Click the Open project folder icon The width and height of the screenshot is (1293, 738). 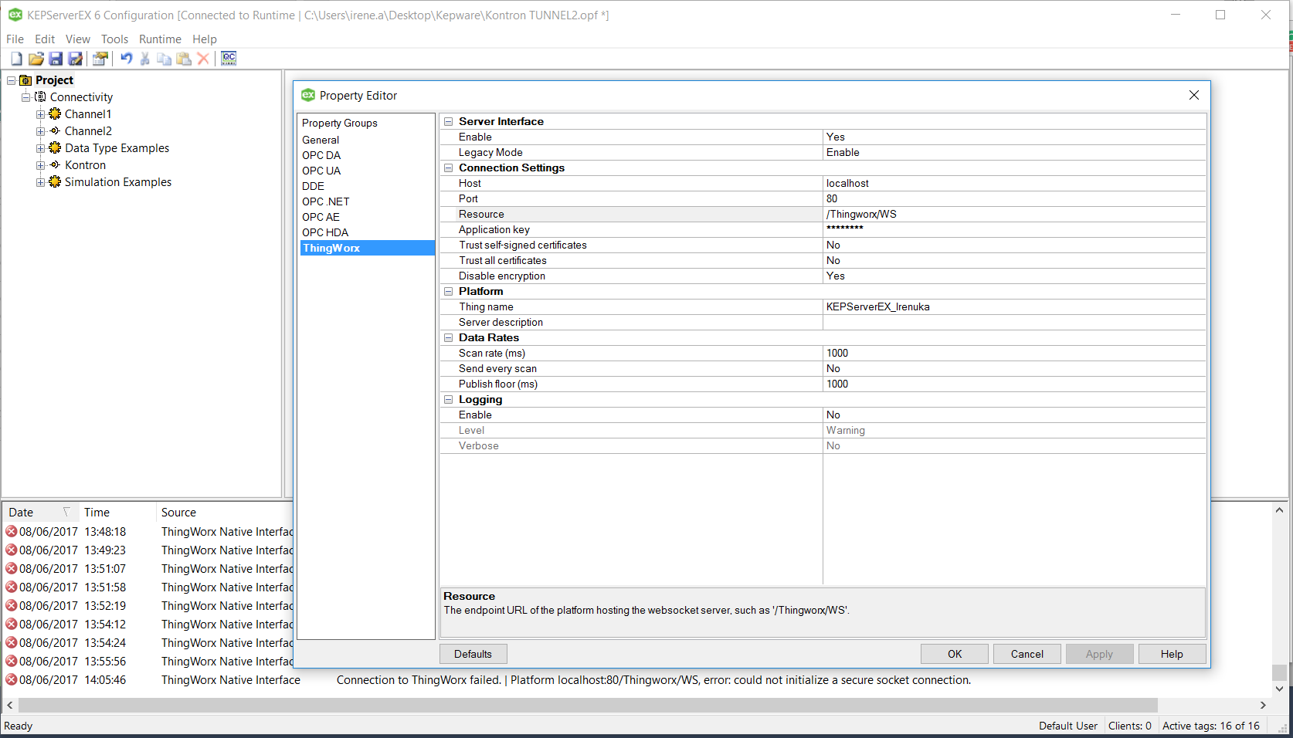[x=36, y=59]
